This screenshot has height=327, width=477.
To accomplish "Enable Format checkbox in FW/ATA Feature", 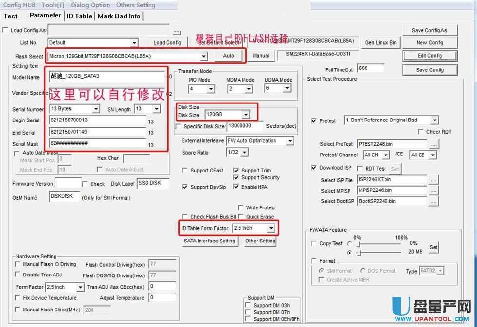I will (x=314, y=261).
